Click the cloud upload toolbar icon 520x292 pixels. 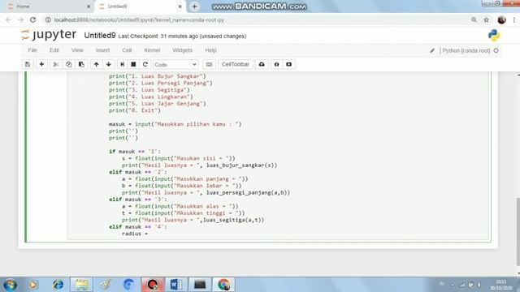click(262, 64)
